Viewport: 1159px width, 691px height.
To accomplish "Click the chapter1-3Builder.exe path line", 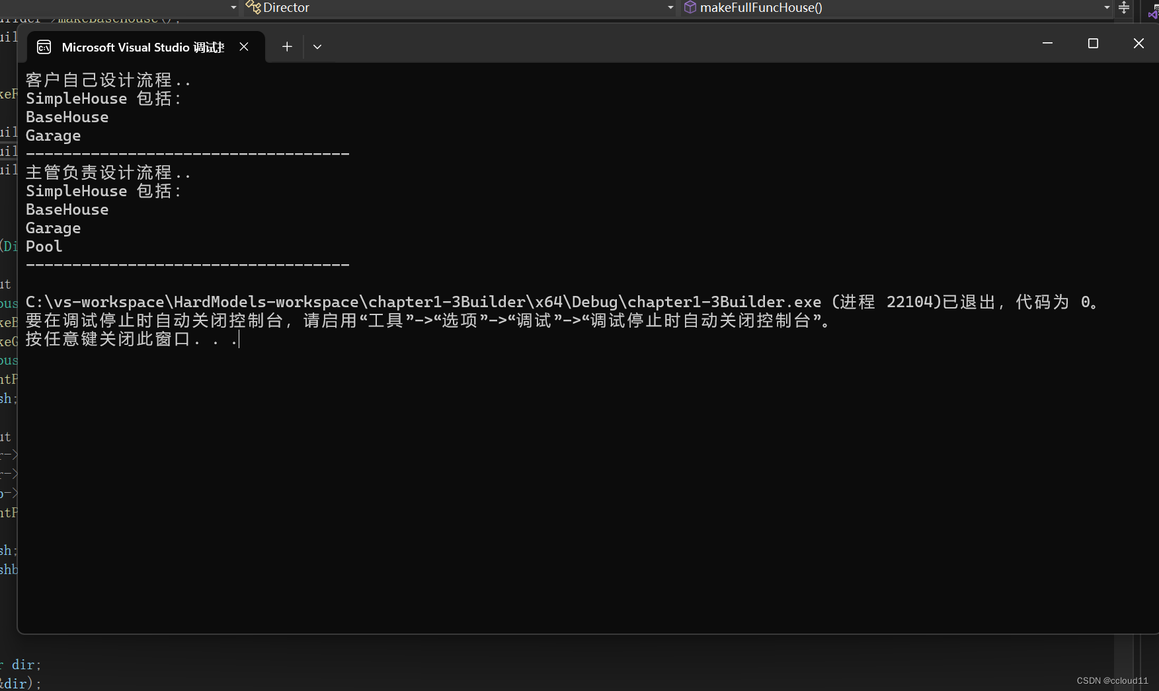I will [563, 303].
